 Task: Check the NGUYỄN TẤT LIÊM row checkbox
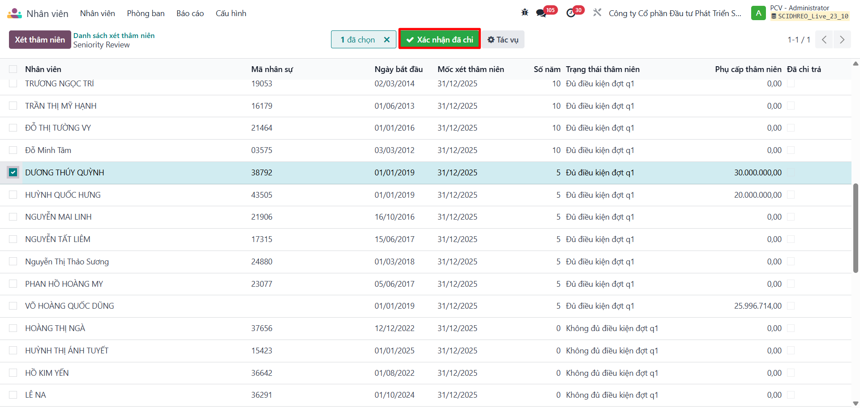pos(13,239)
